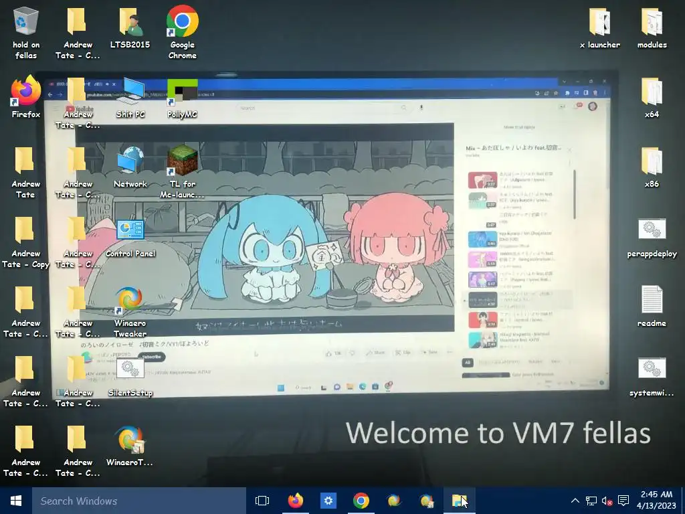This screenshot has width=685, height=514.
Task: Open the Windows Start menu
Action: tap(16, 501)
